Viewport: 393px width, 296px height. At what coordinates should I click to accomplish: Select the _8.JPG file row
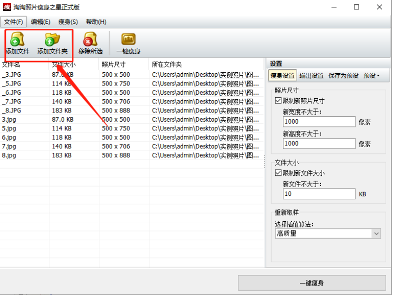click(132, 110)
